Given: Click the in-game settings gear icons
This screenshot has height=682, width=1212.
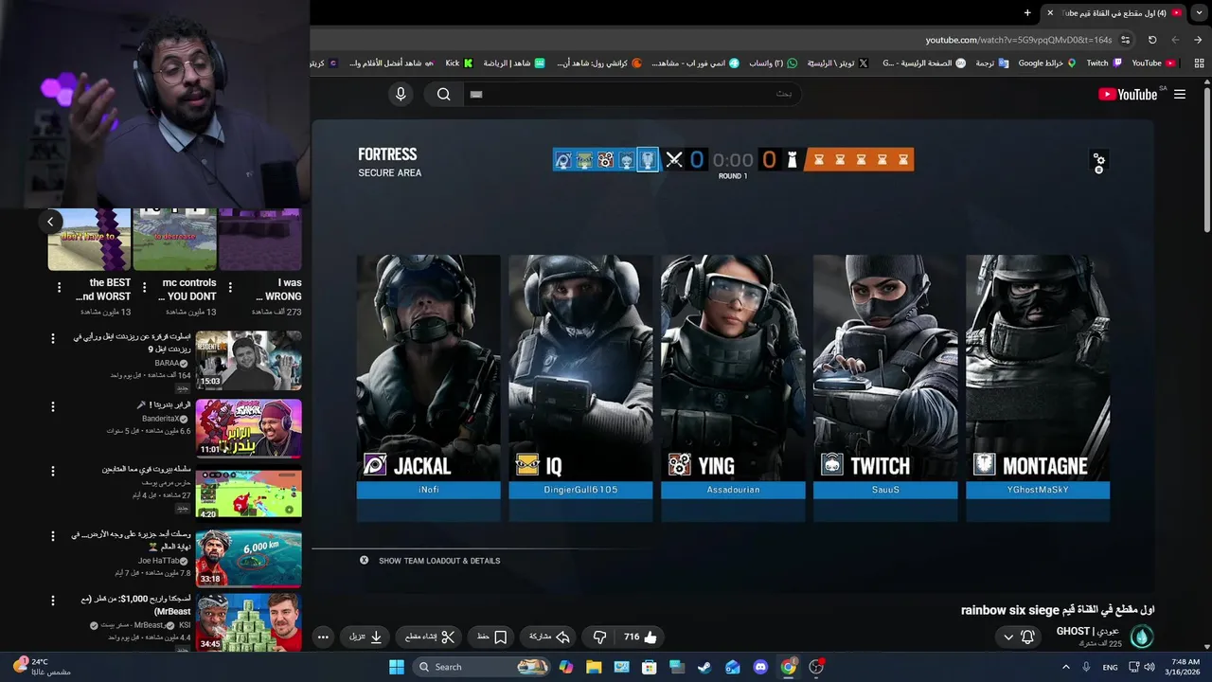Looking at the screenshot, I should pyautogui.click(x=1098, y=163).
